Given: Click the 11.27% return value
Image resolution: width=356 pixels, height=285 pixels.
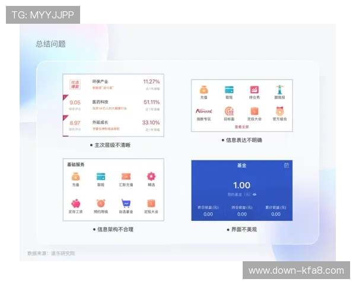Looking at the screenshot, I should (151, 81).
